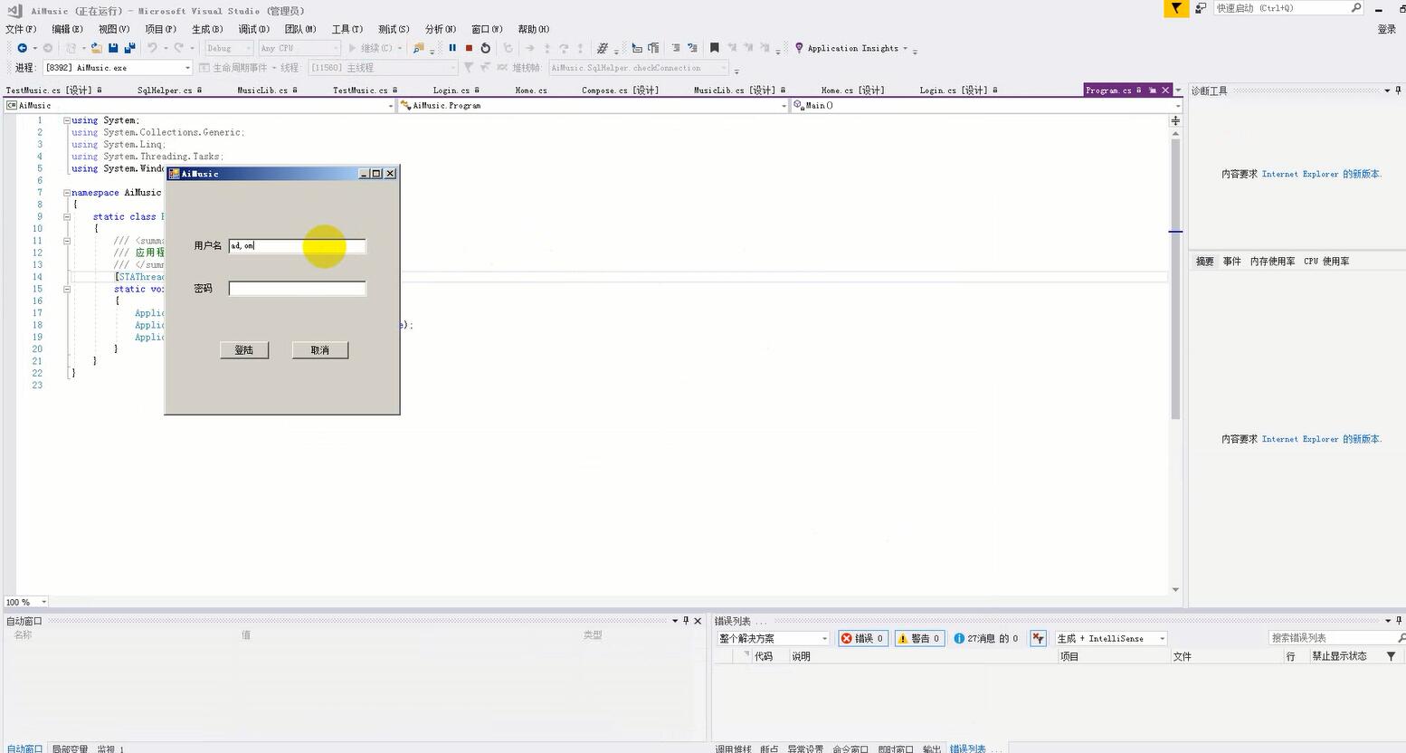Expand the 生成 + IntelliSense dropdown
Screen dimensions: 1406x753
coord(1111,638)
